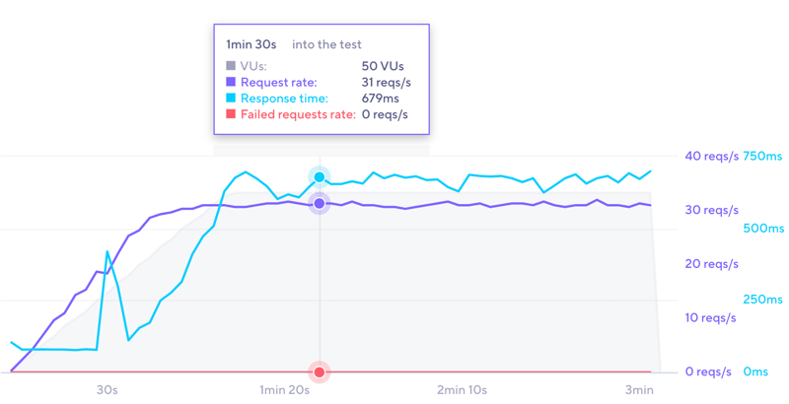Click the 3min time axis label
The width and height of the screenshot is (789, 404).
pos(639,390)
